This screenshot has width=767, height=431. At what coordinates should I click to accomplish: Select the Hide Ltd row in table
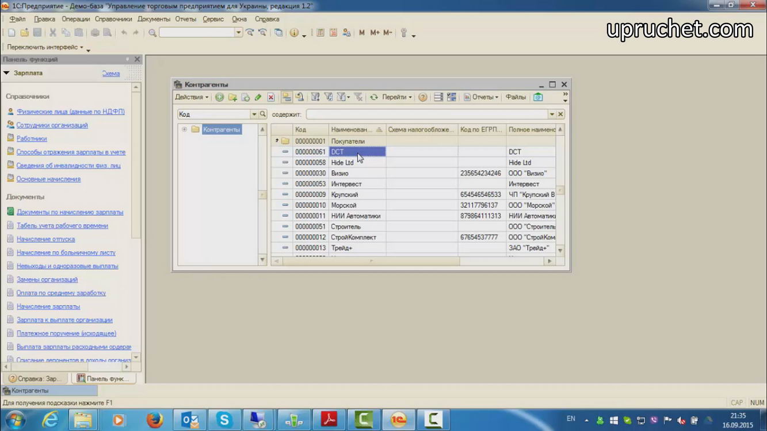coord(413,163)
